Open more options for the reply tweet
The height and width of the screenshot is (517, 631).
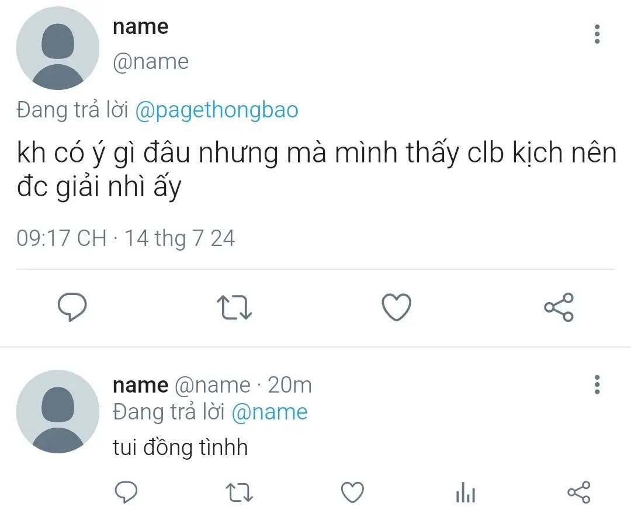pos(597,385)
